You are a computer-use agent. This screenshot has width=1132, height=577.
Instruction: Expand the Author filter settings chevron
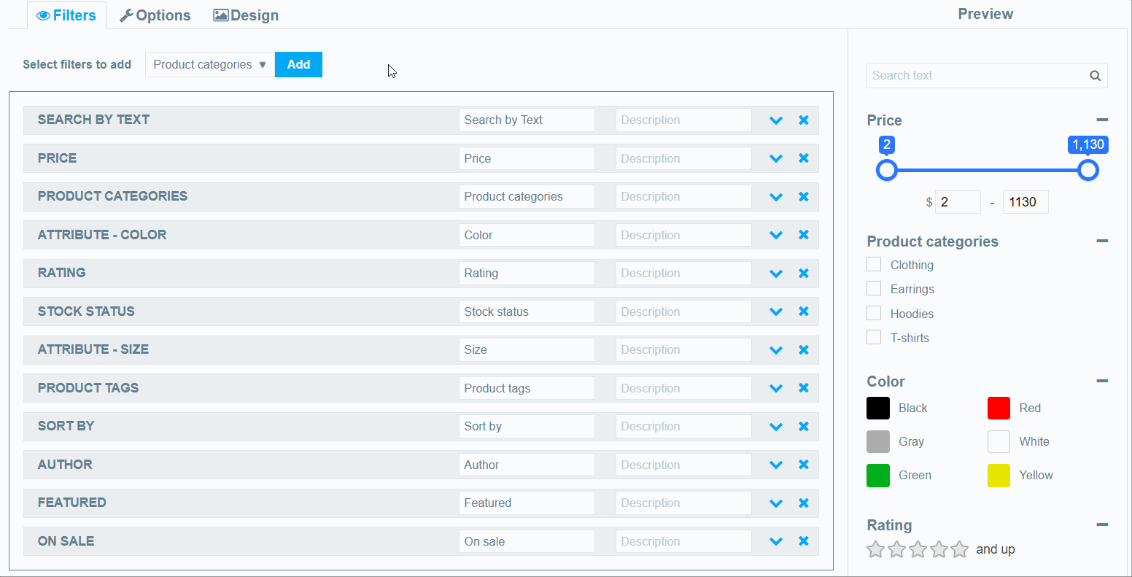point(776,465)
